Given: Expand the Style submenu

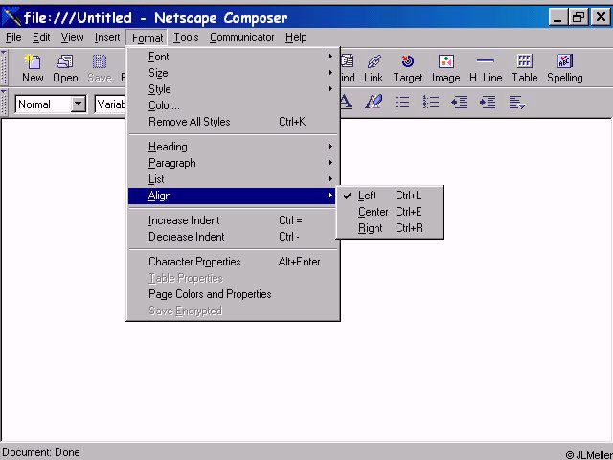Looking at the screenshot, I should point(233,89).
